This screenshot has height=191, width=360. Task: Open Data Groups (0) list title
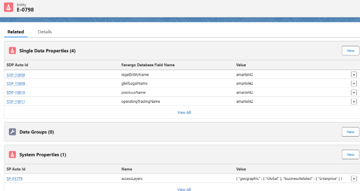[36, 132]
